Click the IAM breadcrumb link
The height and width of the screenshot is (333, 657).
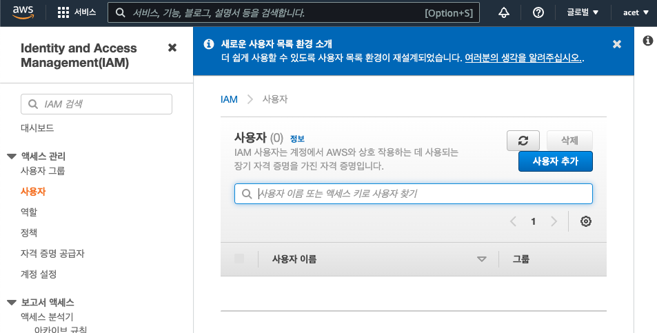(x=229, y=99)
